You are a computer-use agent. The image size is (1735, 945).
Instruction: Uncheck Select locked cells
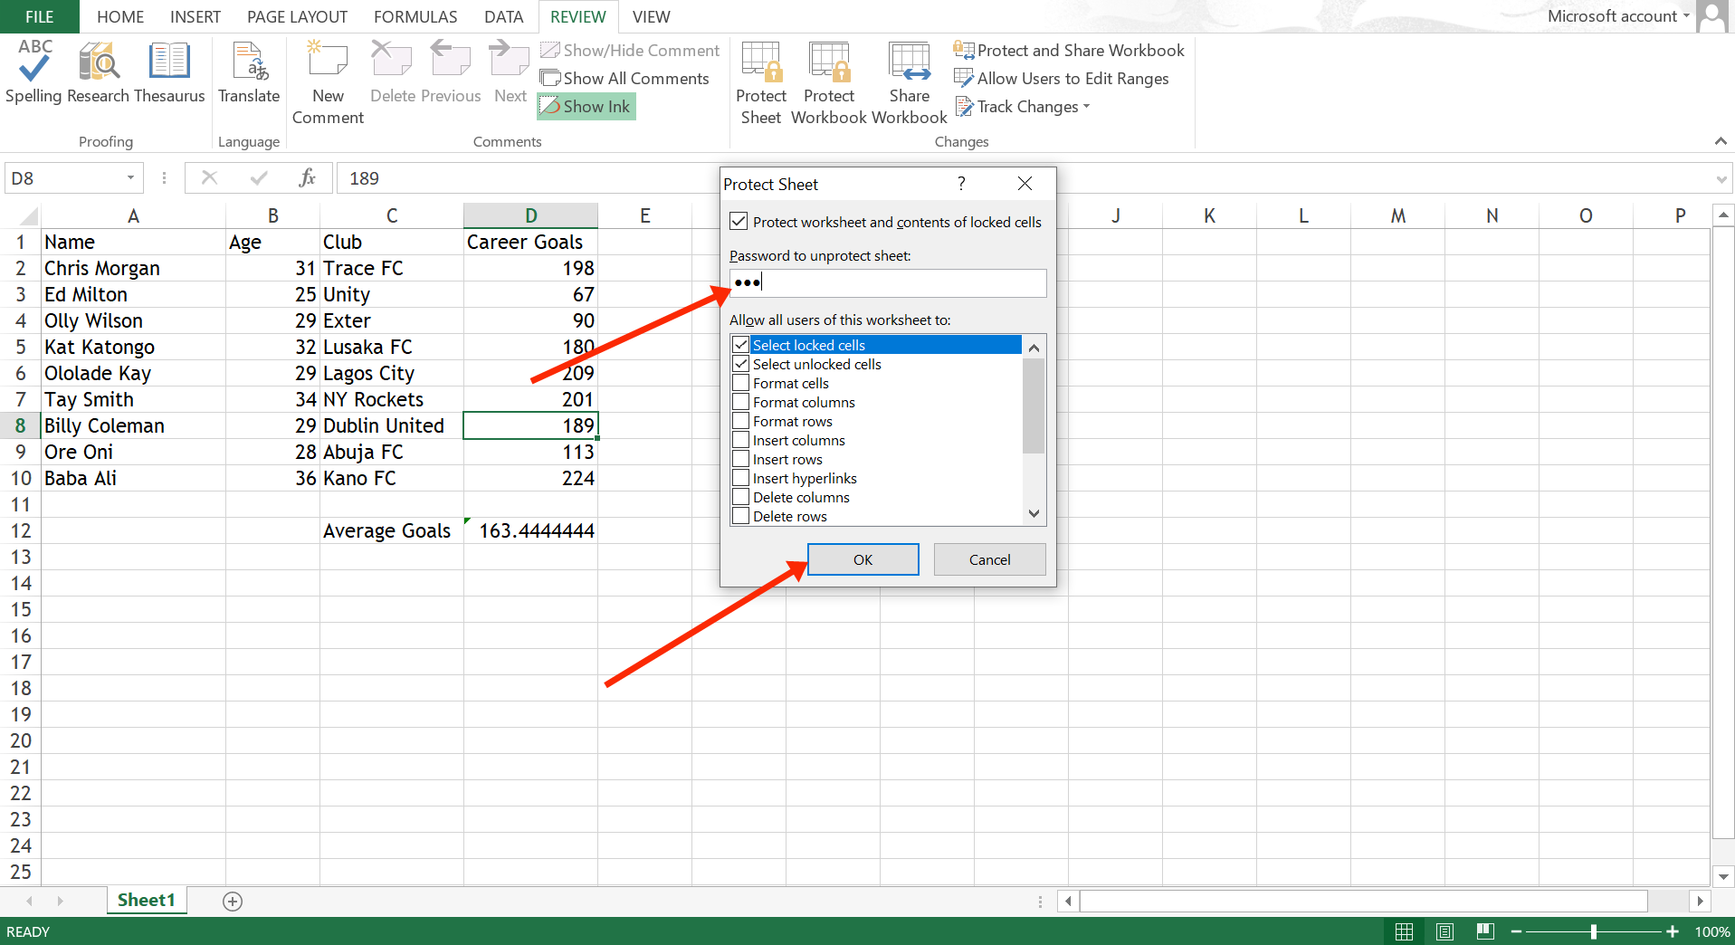point(740,345)
